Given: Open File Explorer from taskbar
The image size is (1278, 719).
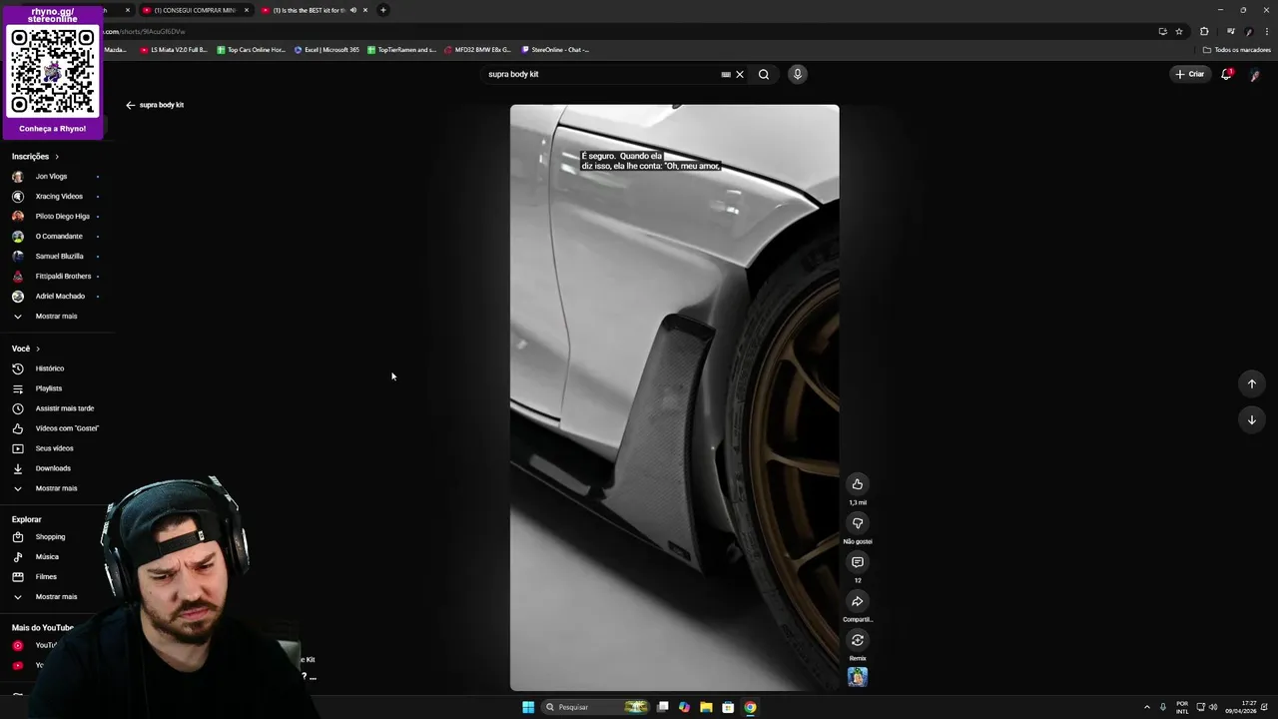Looking at the screenshot, I should click(706, 707).
